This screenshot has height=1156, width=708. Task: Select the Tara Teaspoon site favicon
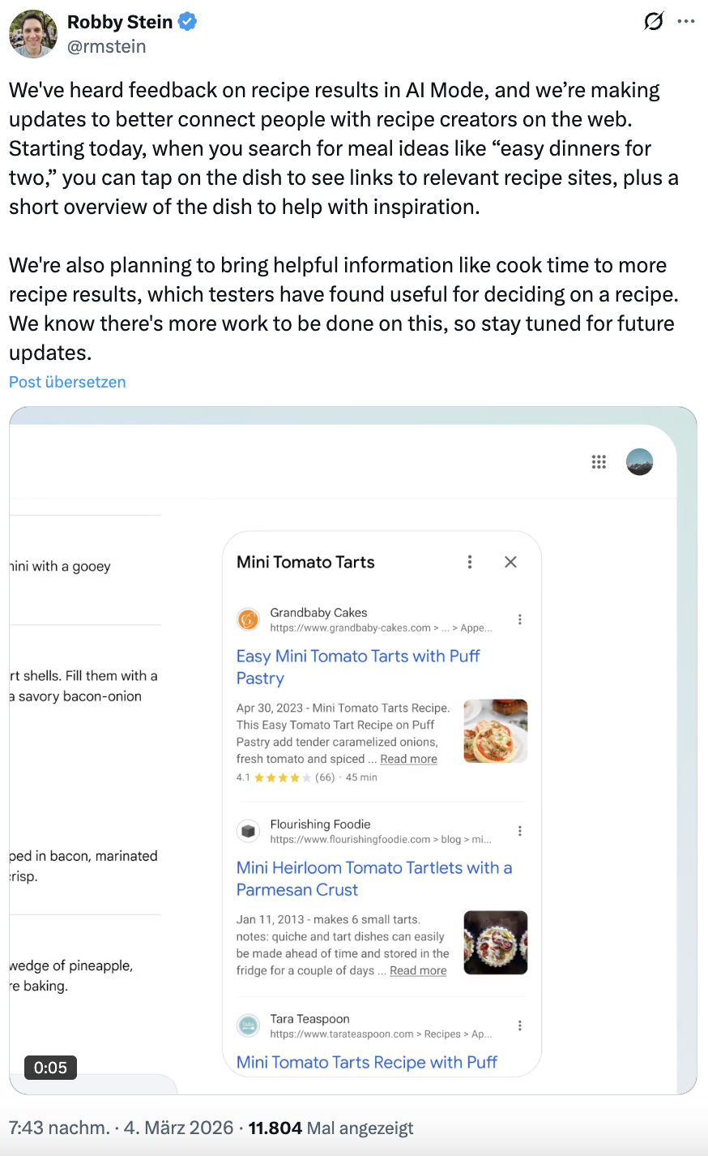pos(248,1025)
